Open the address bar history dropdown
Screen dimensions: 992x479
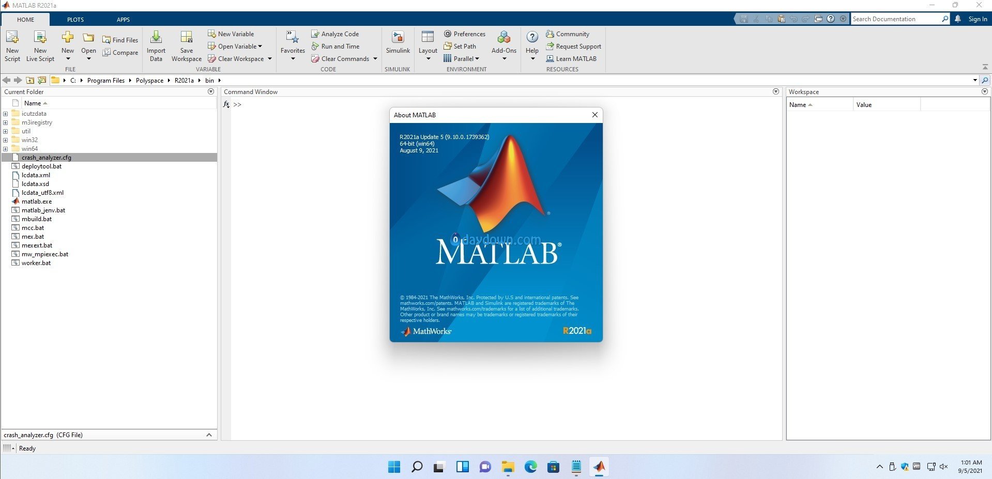click(x=975, y=80)
